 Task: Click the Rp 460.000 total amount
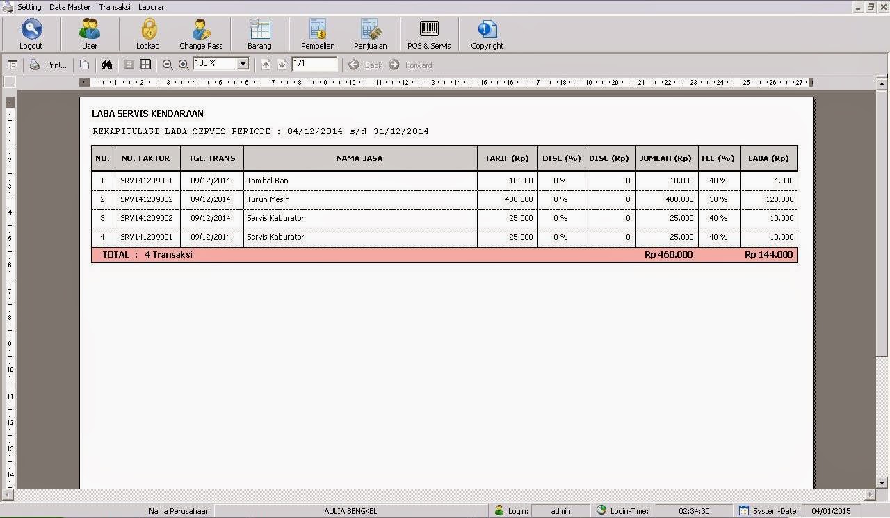(668, 255)
